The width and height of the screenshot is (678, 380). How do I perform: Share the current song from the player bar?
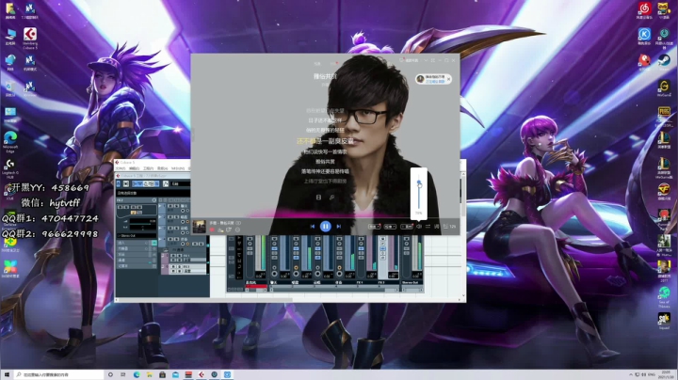228,230
